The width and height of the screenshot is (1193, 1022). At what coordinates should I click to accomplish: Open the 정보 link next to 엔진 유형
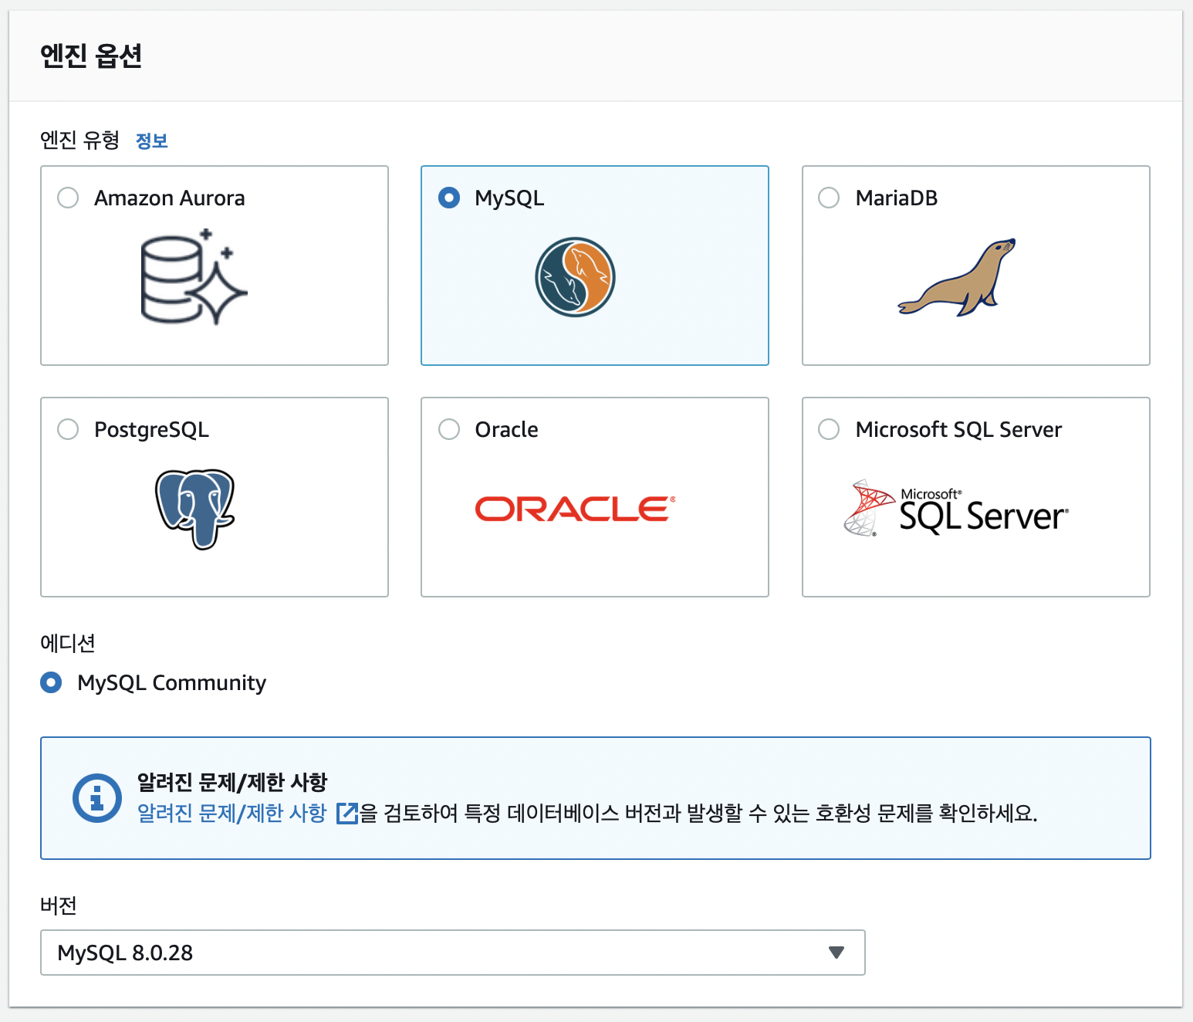point(152,140)
